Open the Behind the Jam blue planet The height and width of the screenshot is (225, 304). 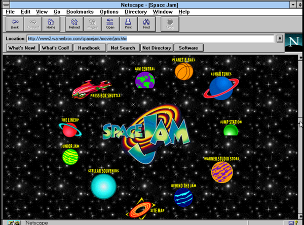coord(183,197)
